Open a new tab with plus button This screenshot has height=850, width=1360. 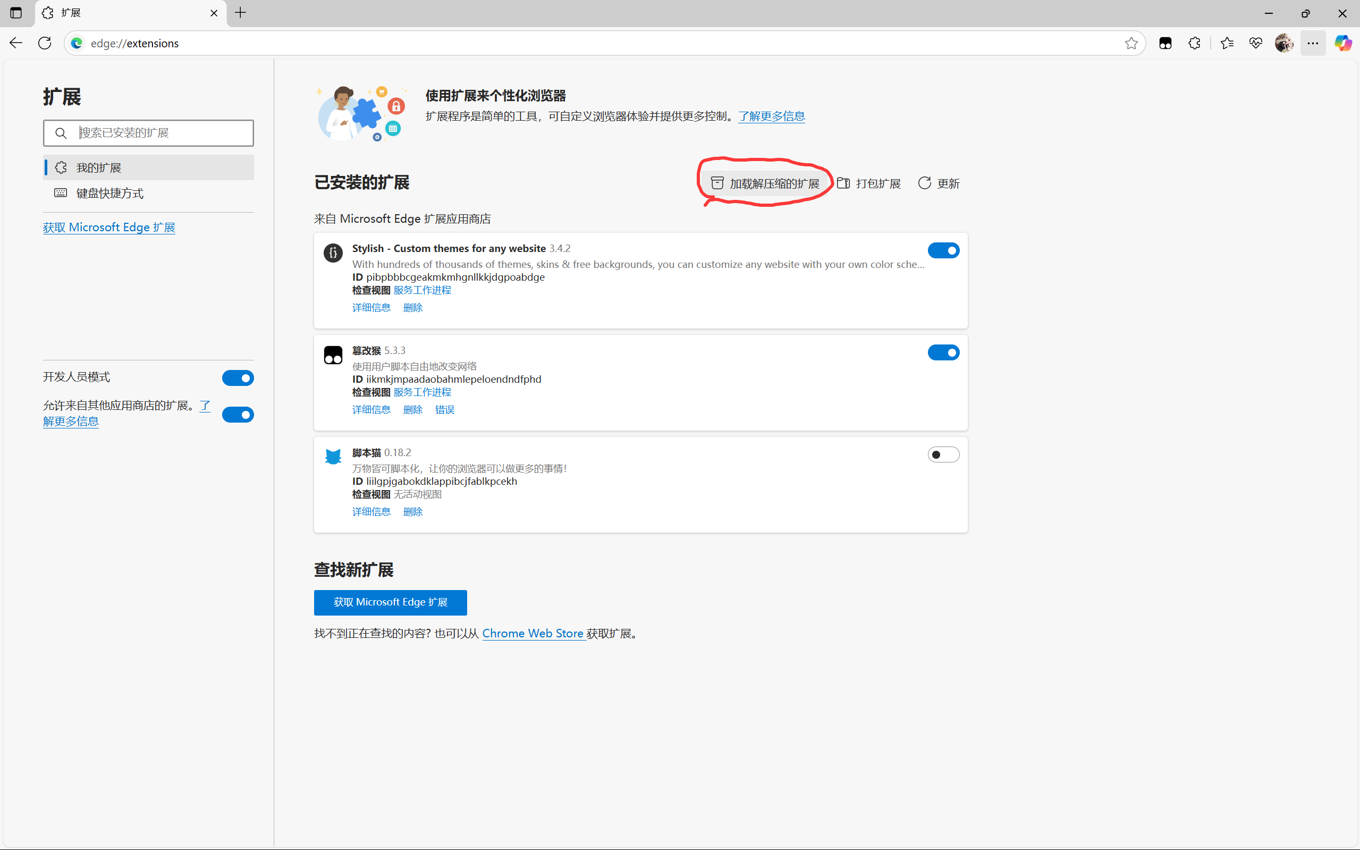point(241,13)
